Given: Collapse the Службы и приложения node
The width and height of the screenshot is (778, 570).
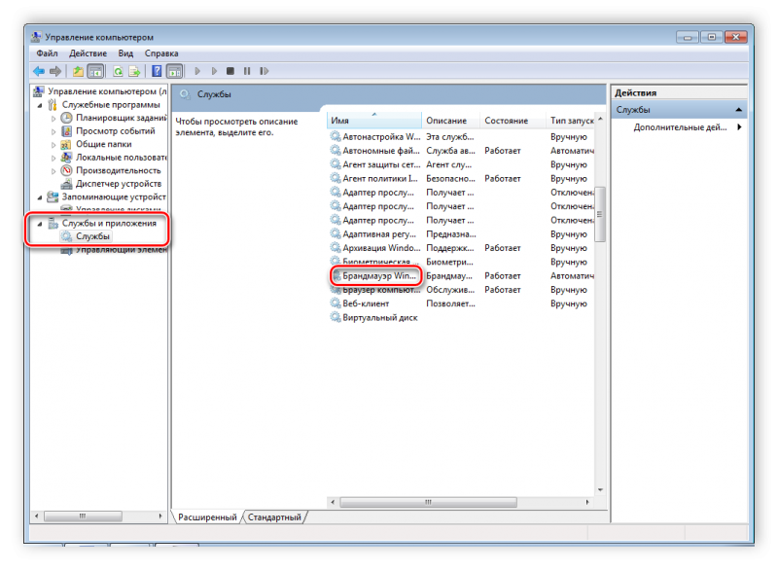Looking at the screenshot, I should [40, 225].
